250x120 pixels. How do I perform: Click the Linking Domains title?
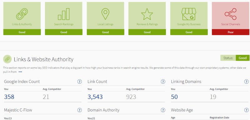pos(186,81)
